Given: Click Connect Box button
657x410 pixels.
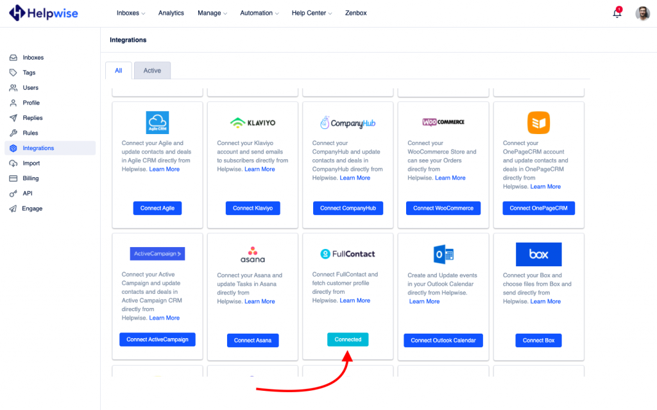Looking at the screenshot, I should pyautogui.click(x=538, y=341).
